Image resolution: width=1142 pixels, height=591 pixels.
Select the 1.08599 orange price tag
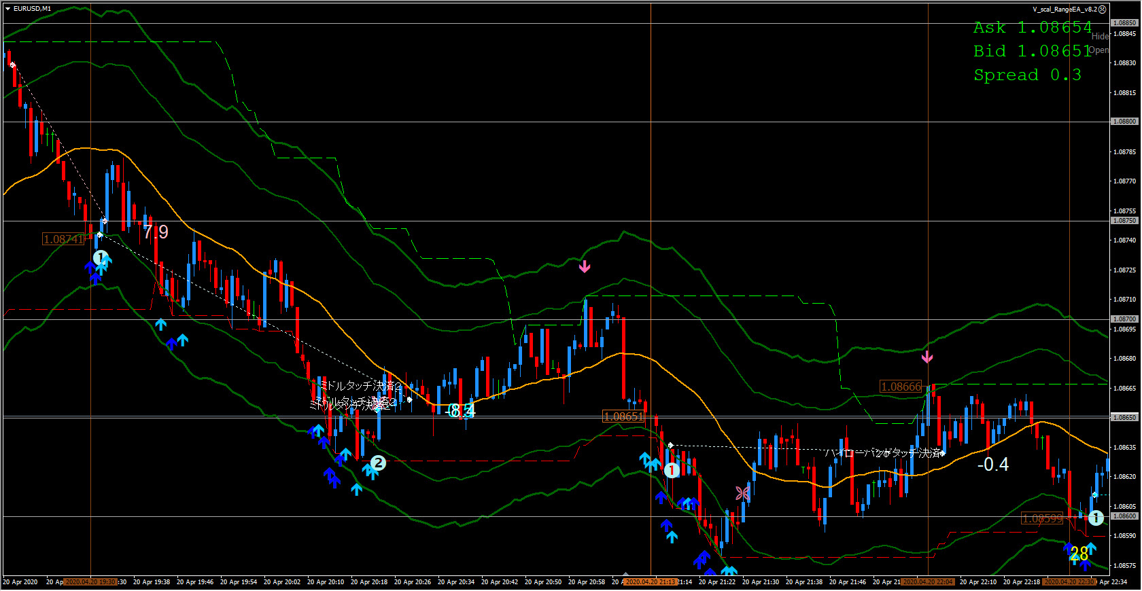coord(1042,518)
